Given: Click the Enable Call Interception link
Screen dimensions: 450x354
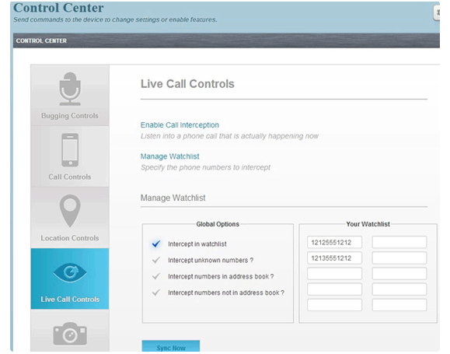Looking at the screenshot, I should pos(180,125).
